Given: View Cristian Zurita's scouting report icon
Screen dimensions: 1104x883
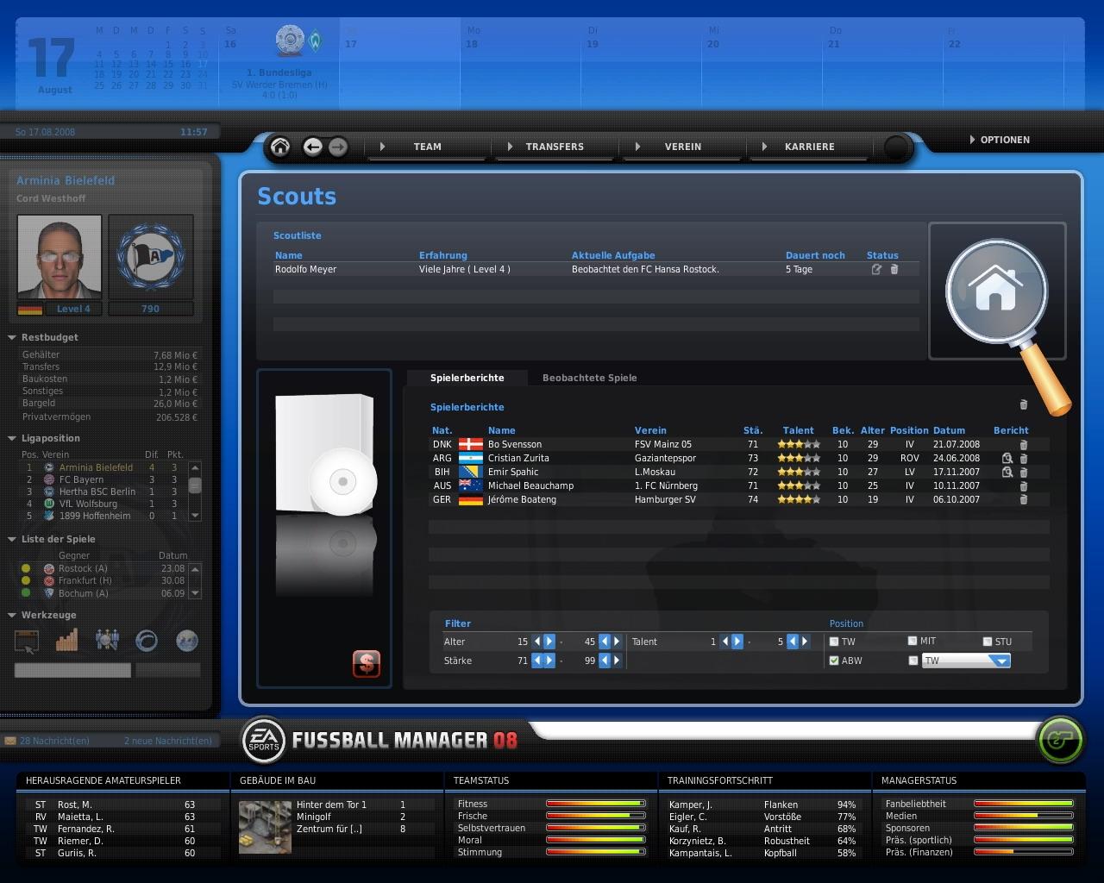Looking at the screenshot, I should click(1007, 459).
